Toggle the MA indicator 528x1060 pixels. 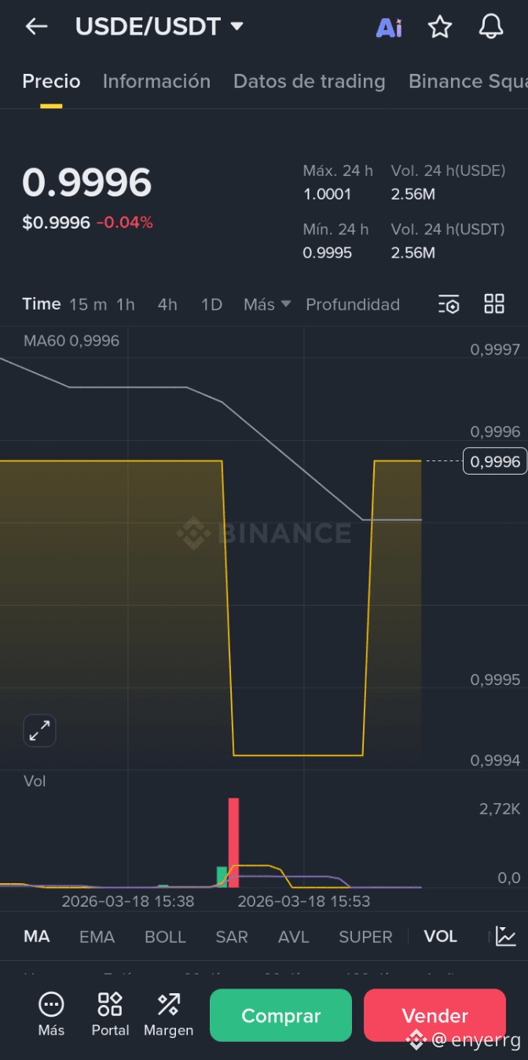coord(37,937)
